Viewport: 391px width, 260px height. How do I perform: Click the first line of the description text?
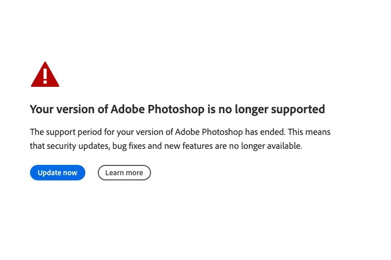(x=179, y=132)
